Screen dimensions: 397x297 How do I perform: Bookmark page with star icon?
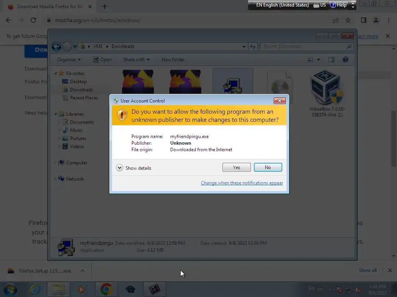348,20
